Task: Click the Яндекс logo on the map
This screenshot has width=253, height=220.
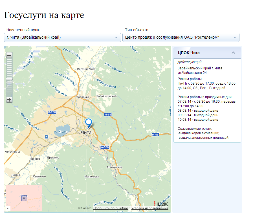Action: 161,204
